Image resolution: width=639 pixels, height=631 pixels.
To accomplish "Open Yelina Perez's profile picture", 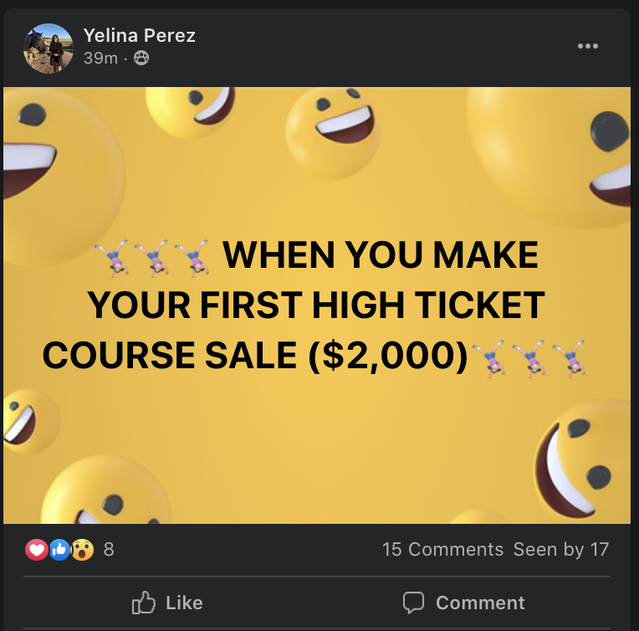I will 48,49.
